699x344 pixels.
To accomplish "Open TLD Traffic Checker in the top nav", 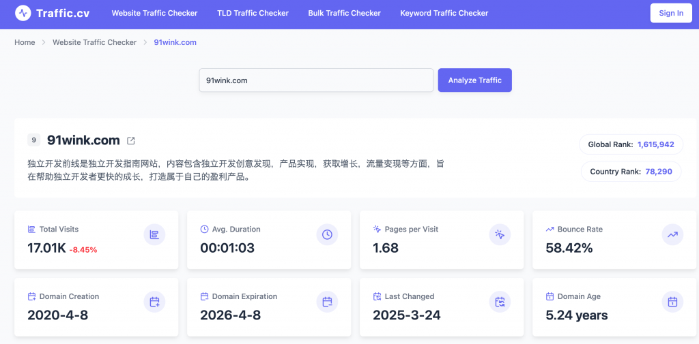I will click(253, 14).
